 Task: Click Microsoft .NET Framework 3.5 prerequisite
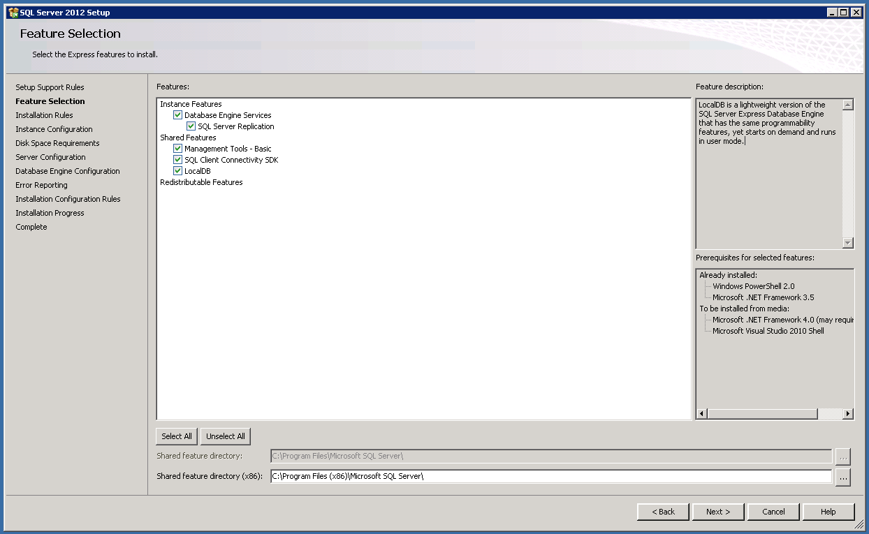coord(763,297)
